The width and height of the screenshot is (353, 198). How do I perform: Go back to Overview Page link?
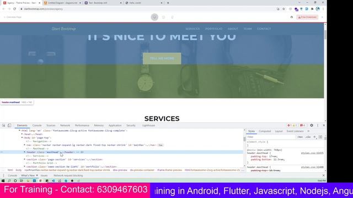point(13,17)
